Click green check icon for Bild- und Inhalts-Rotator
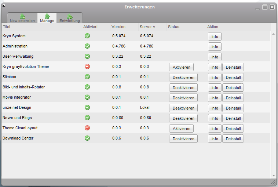The width and height of the screenshot is (278, 187). pyautogui.click(x=87, y=87)
